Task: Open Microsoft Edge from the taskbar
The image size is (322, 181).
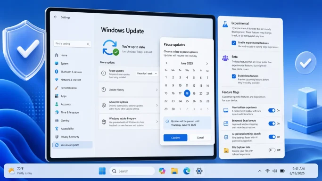Action: [x=187, y=171]
